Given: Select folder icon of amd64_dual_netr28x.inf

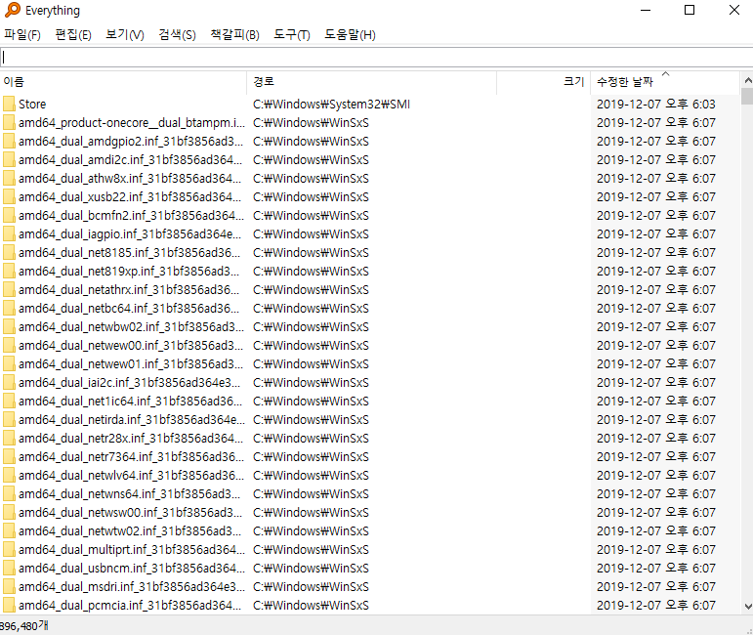Looking at the screenshot, I should (x=9, y=439).
